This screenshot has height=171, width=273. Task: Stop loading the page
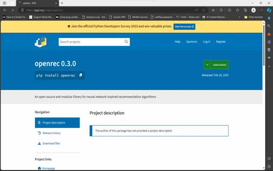coord(13,10)
